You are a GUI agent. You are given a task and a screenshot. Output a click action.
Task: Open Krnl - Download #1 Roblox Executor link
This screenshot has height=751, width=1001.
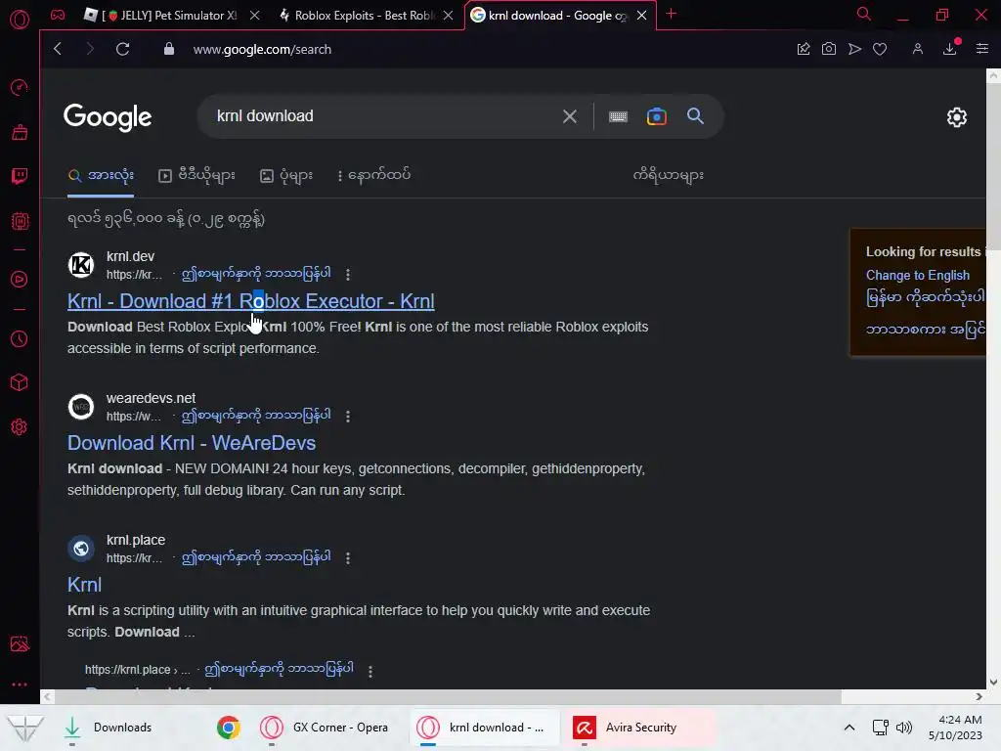click(251, 301)
